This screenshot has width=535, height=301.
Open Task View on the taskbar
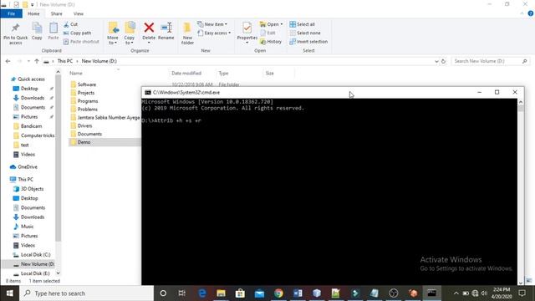182,293
